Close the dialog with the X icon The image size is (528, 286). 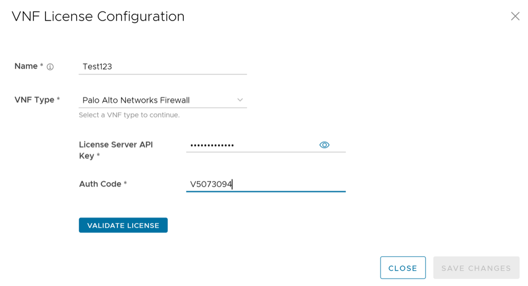pyautogui.click(x=515, y=16)
